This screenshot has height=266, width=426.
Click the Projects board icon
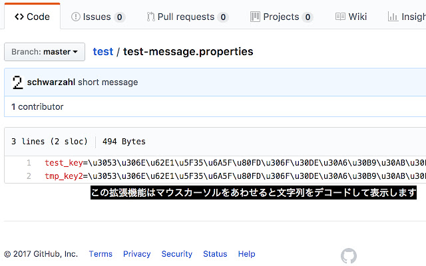pos(255,17)
